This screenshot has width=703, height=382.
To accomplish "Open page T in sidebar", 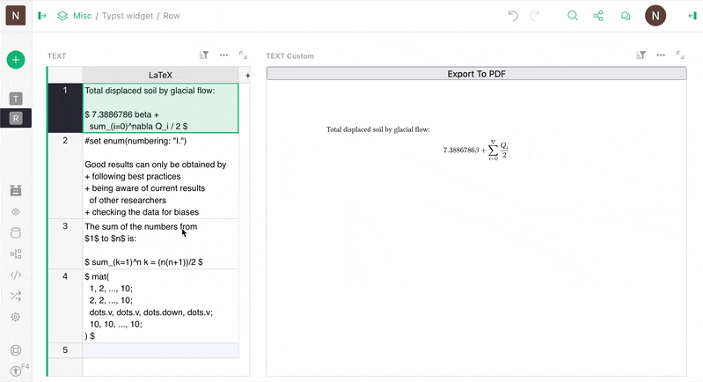I will point(16,99).
